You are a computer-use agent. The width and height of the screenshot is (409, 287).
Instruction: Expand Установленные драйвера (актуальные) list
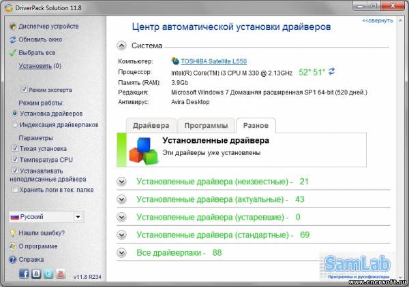click(121, 199)
